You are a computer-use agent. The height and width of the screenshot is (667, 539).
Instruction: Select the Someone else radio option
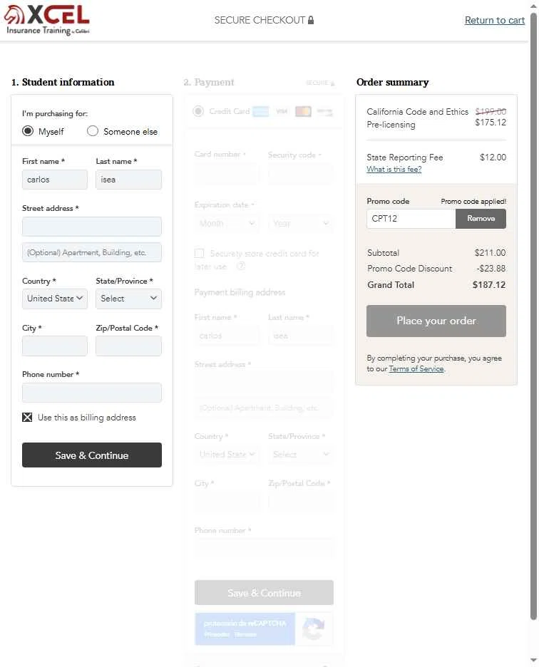pyautogui.click(x=93, y=131)
